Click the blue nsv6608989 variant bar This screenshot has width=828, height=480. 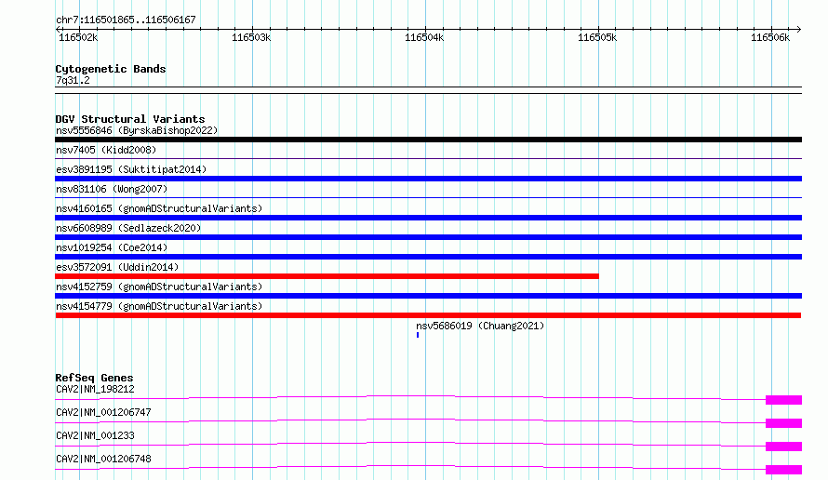click(x=428, y=237)
